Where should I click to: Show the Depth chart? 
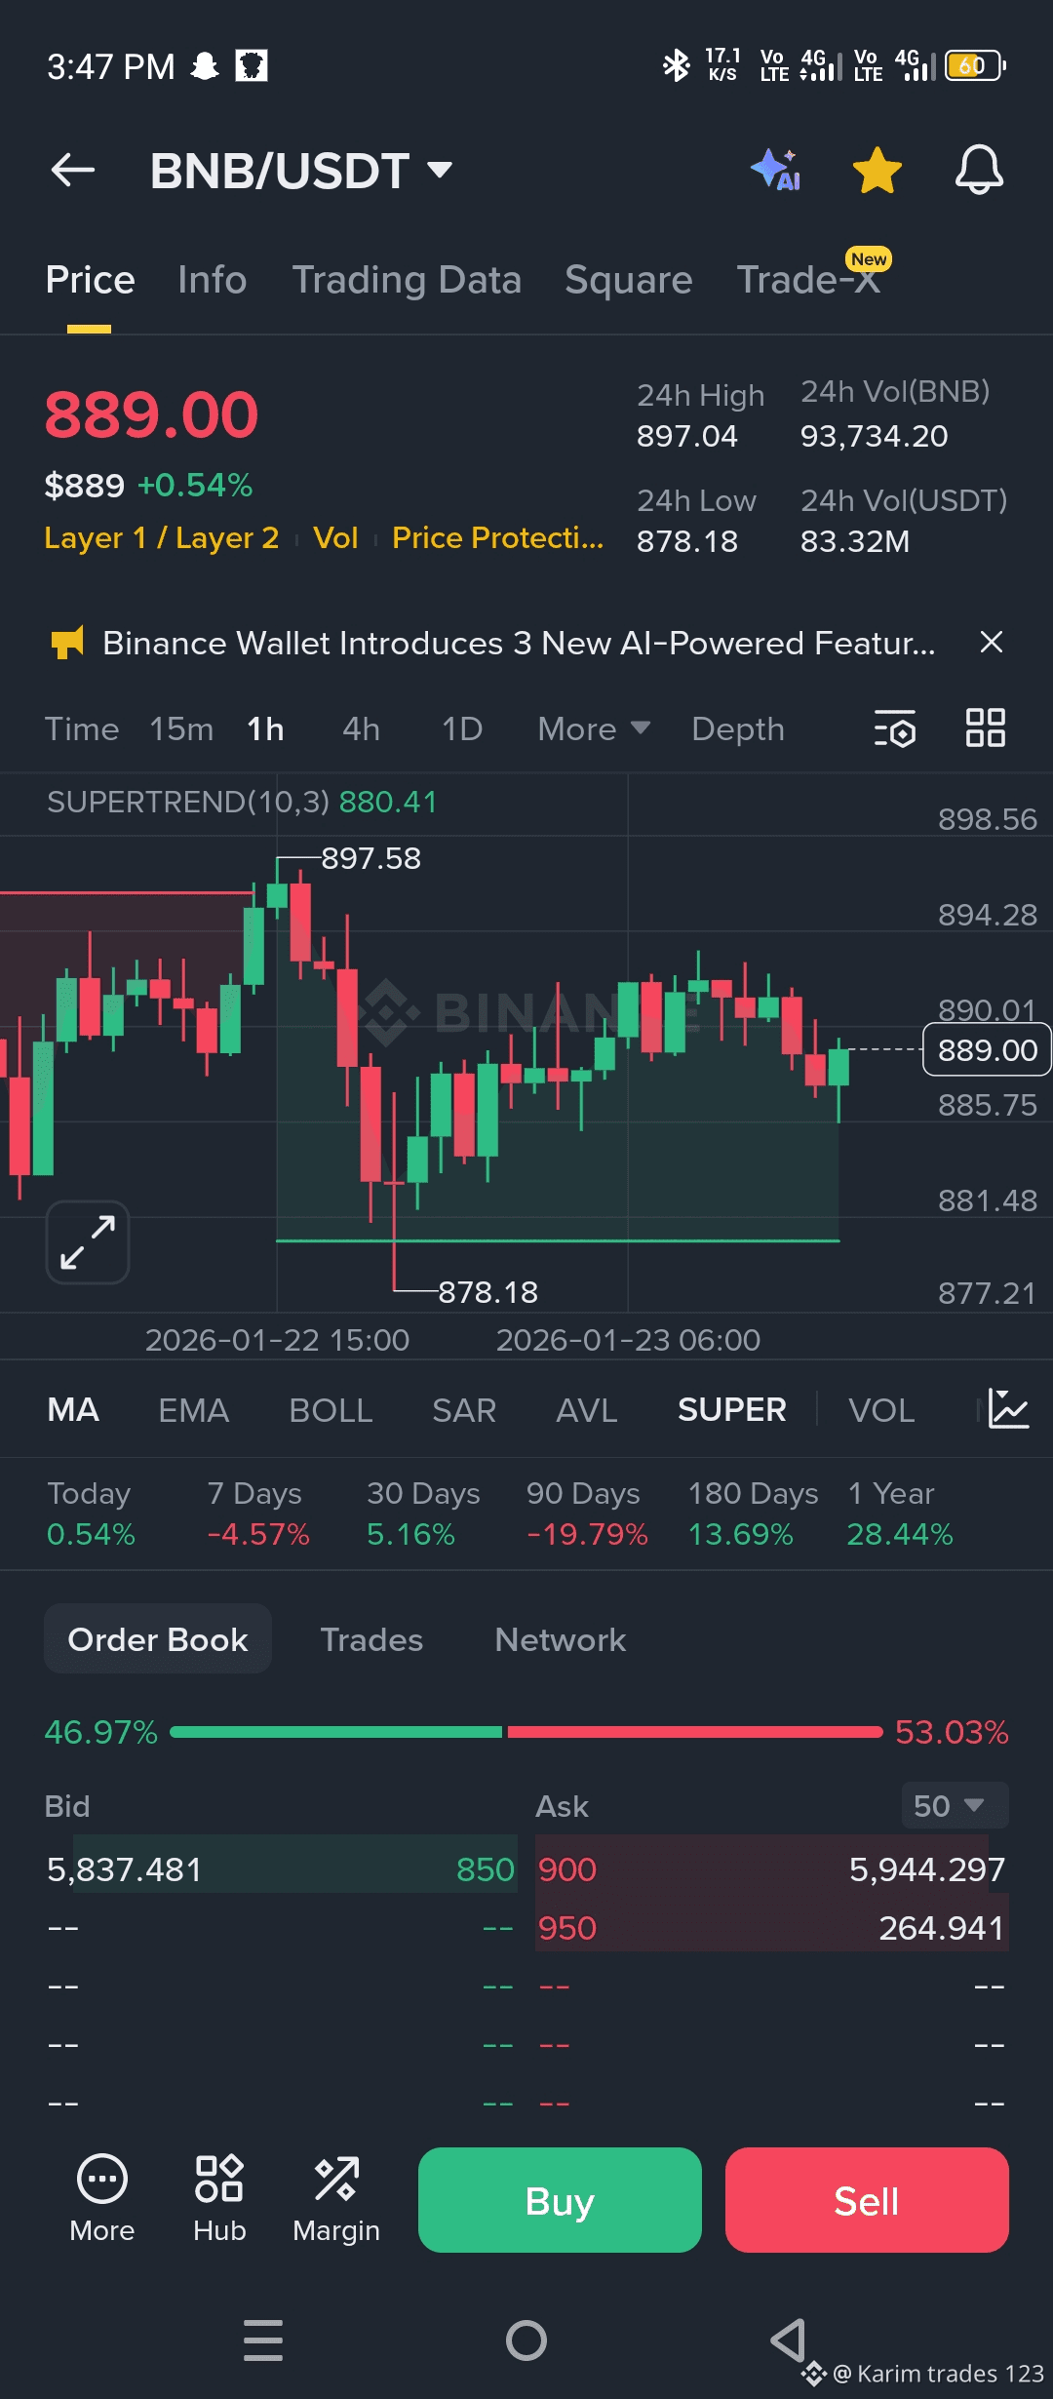(x=738, y=728)
